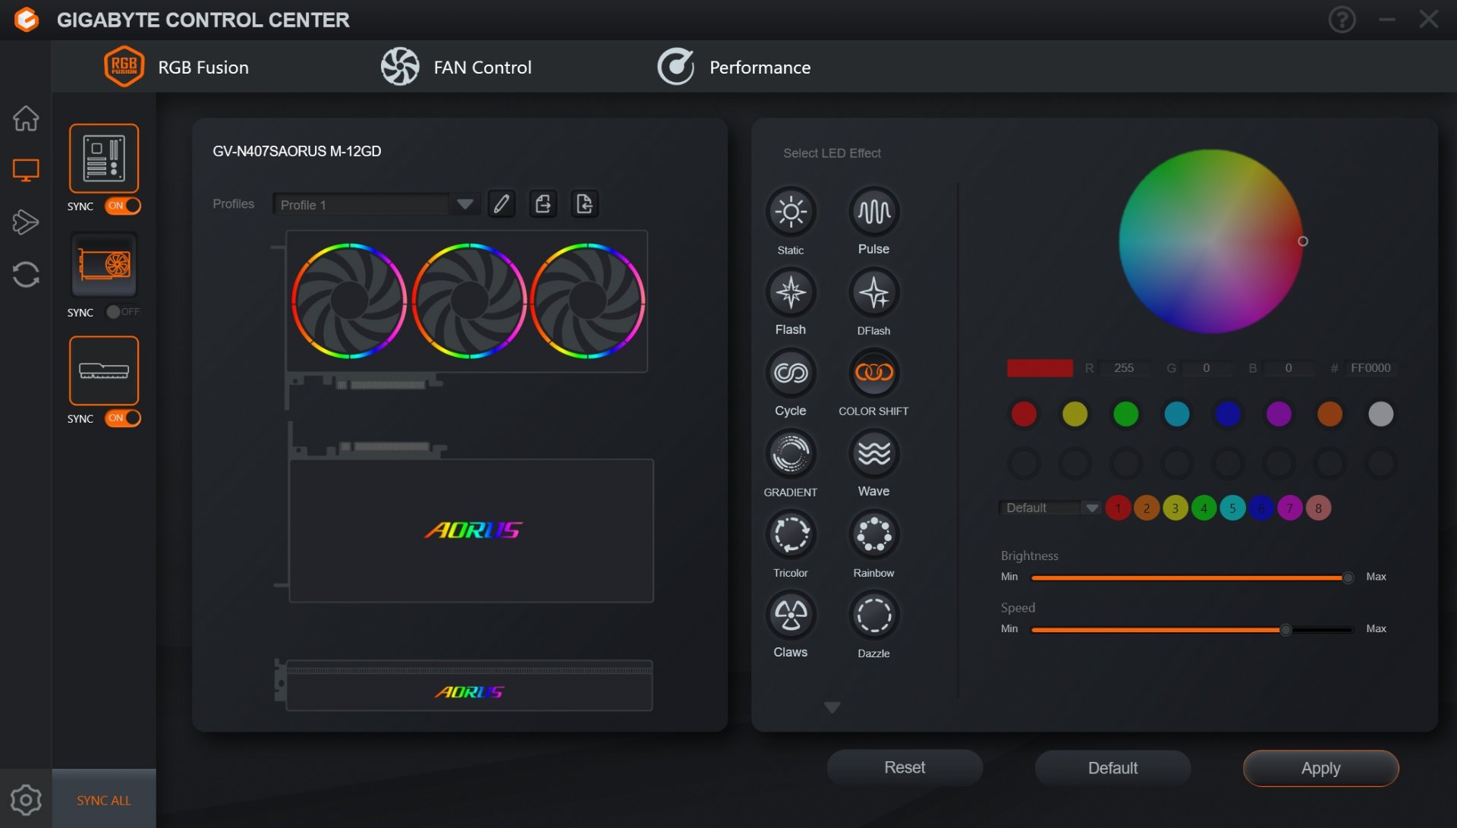The width and height of the screenshot is (1457, 828).
Task: Pick the yellow color swatch
Action: tap(1075, 414)
